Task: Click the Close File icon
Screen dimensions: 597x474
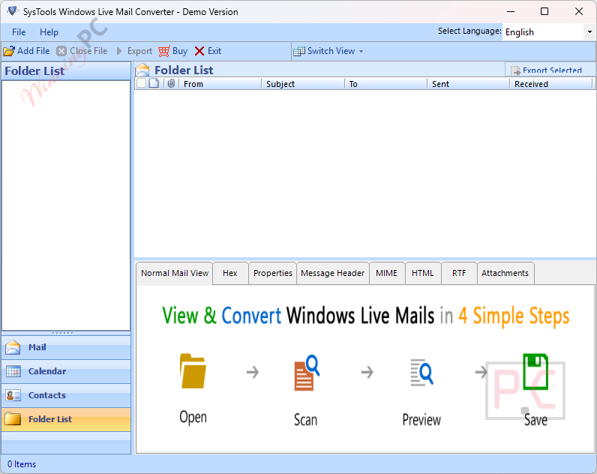Action: point(61,51)
